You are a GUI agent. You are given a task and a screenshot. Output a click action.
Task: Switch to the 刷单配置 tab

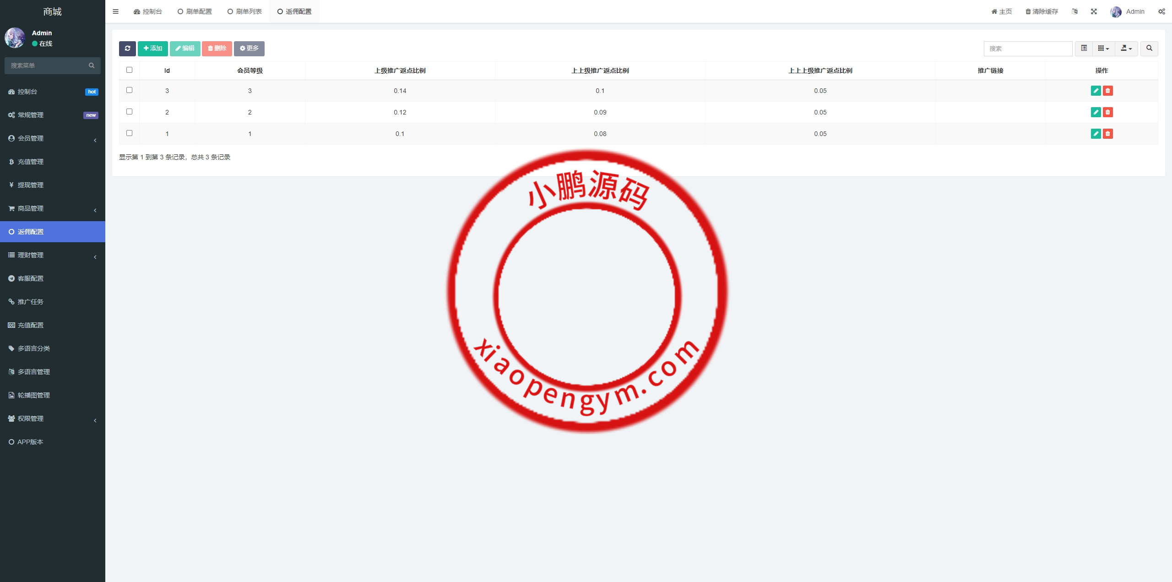pyautogui.click(x=195, y=11)
